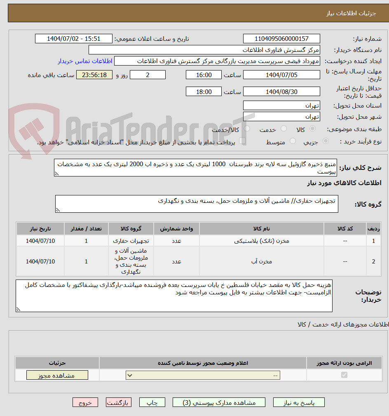389x416 pixels.
Task: Click the resize handle of گروه کالا box
Action: [x=58, y=209]
